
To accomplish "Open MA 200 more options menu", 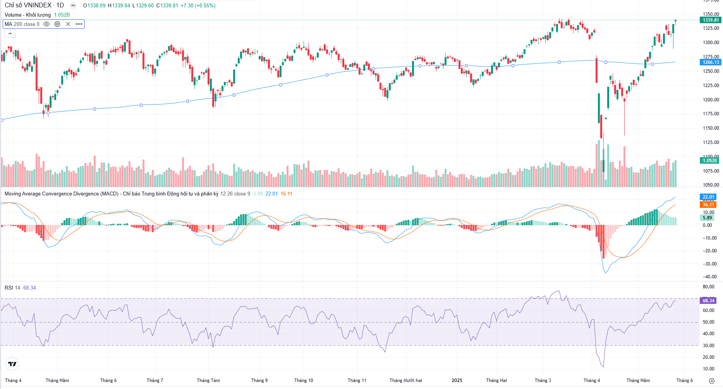I will (79, 24).
